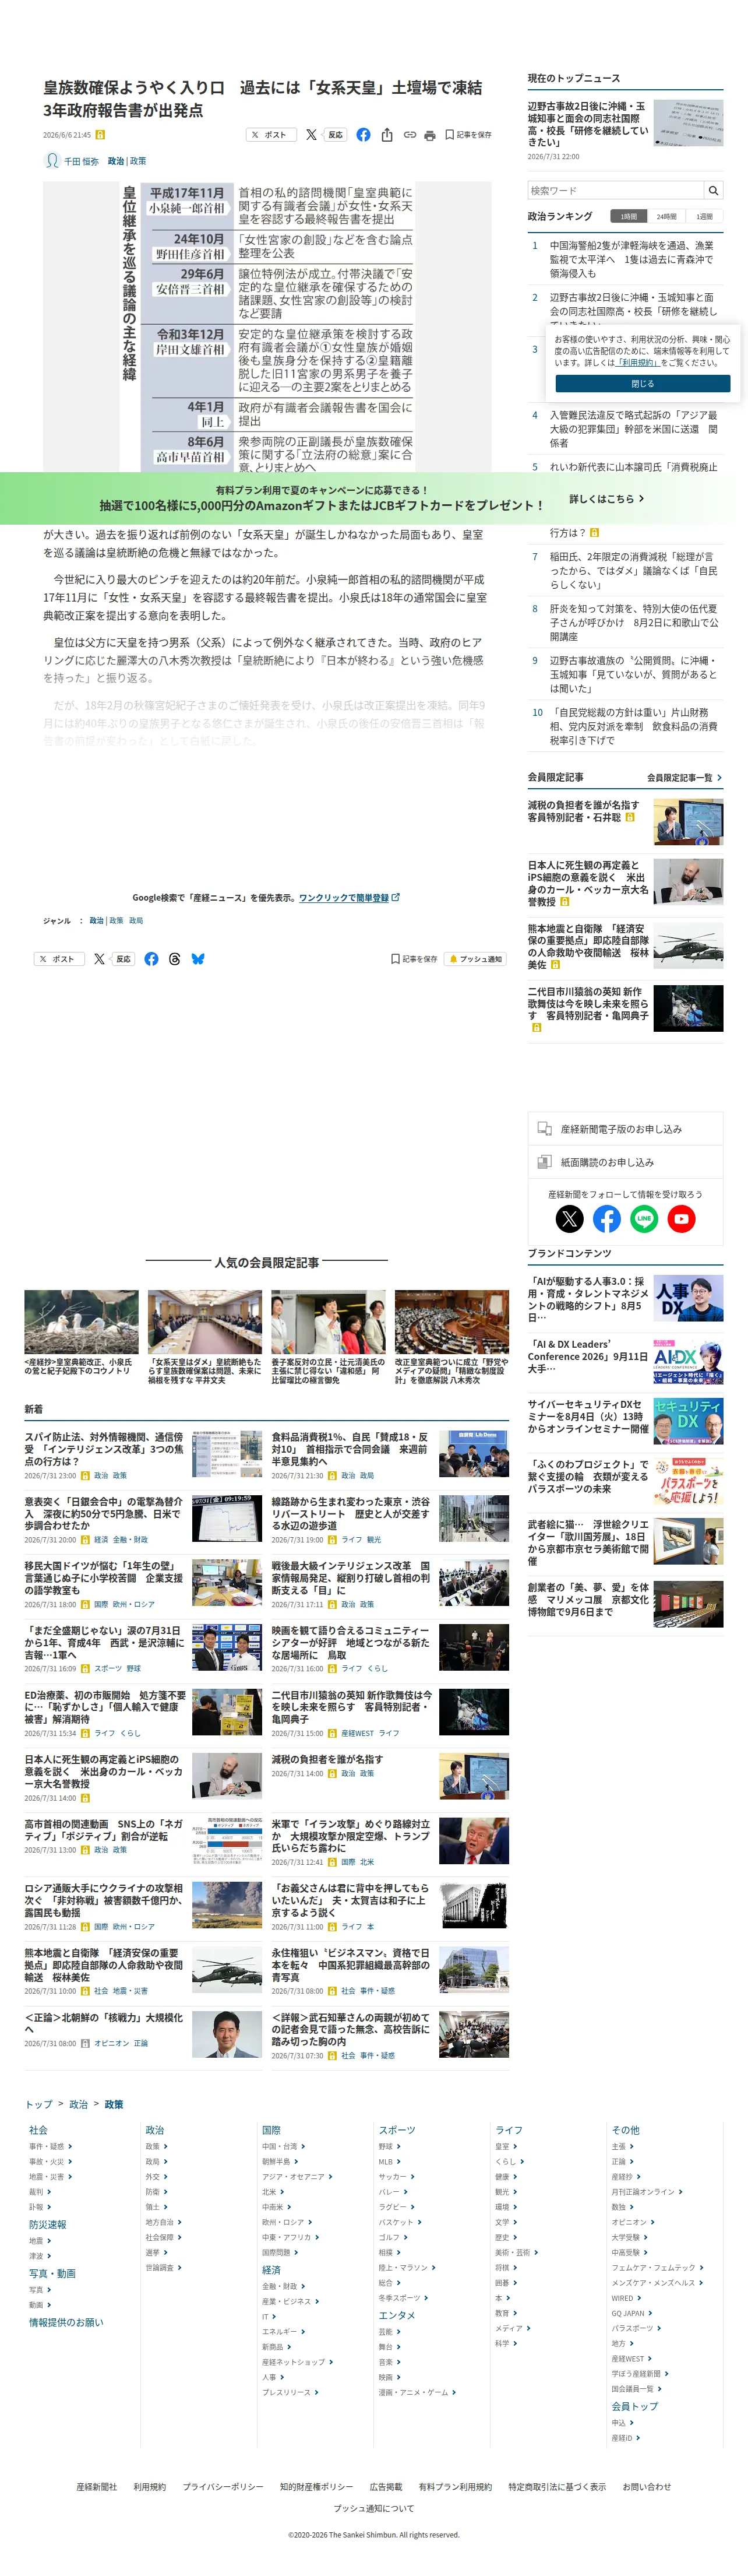Switch the ranking to the 24時間 tab

[666, 216]
